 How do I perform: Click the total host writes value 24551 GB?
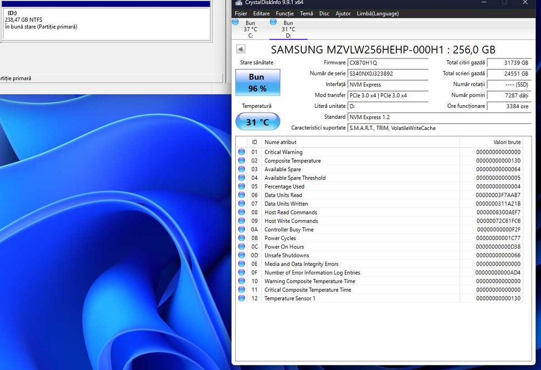(x=509, y=74)
